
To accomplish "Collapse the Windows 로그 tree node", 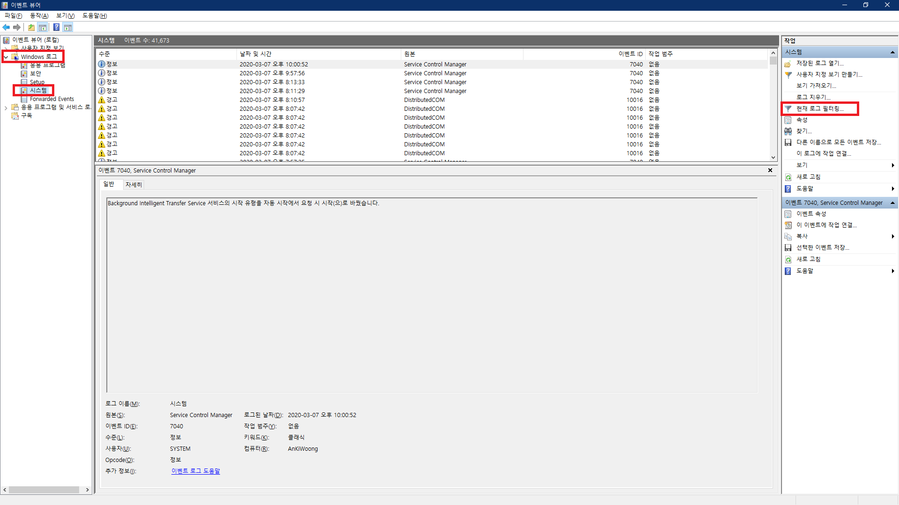I will pos(6,57).
